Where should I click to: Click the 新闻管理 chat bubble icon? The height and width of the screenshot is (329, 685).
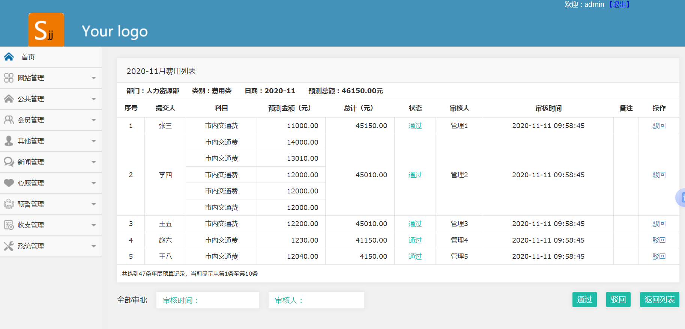tap(9, 162)
